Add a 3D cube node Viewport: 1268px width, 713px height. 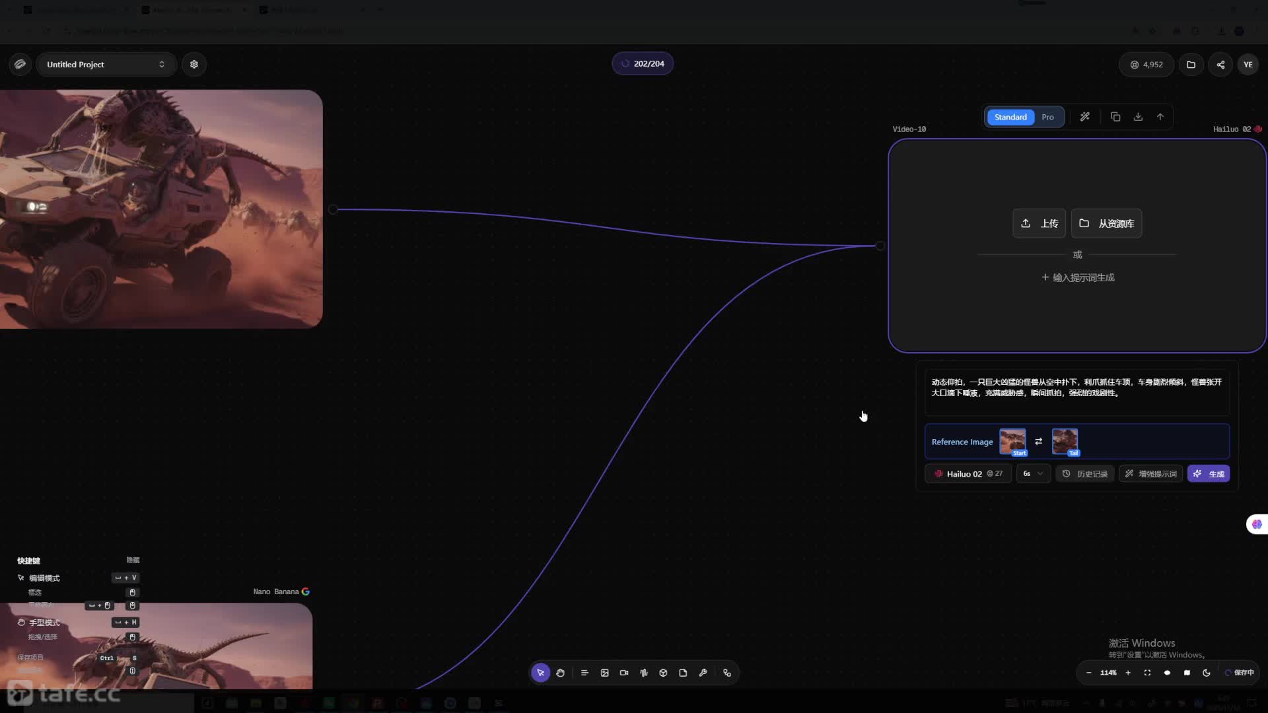663,673
